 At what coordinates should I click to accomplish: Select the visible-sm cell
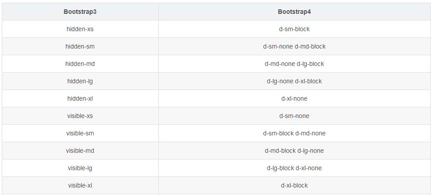[x=80, y=133]
